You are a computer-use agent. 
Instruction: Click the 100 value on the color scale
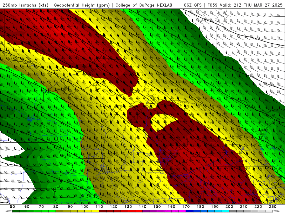tap(85, 207)
